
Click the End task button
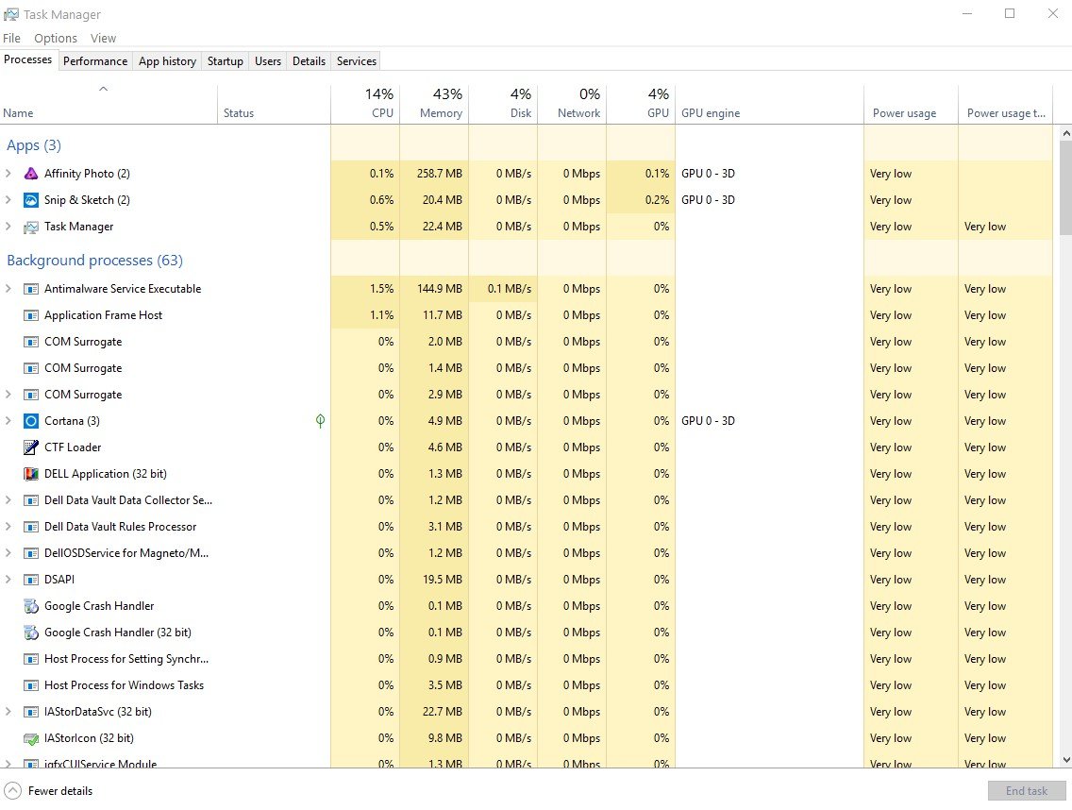(x=1027, y=791)
